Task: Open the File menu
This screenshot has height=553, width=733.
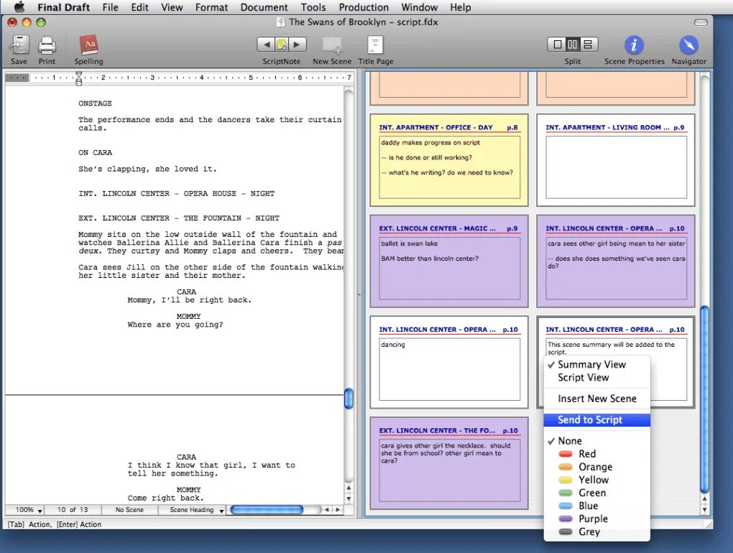Action: pyautogui.click(x=111, y=7)
